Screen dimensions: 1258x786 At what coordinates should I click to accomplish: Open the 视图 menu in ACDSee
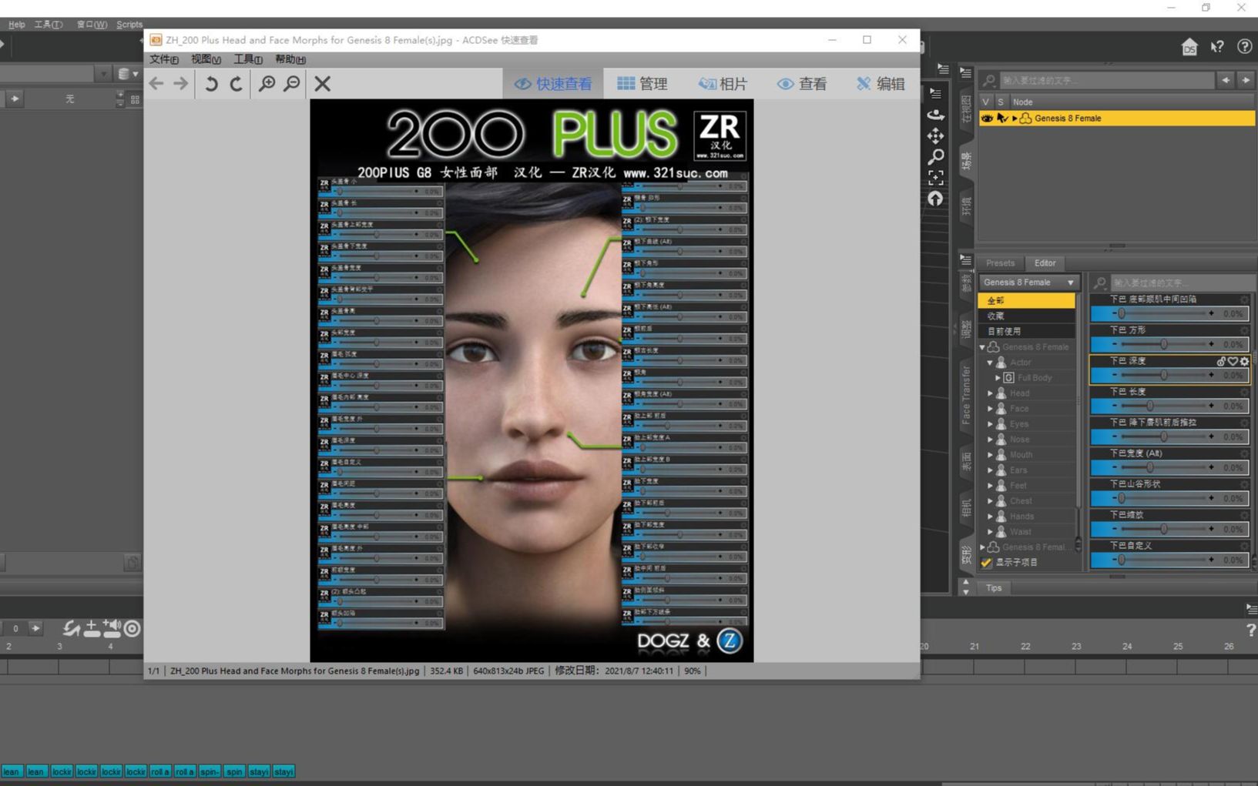click(206, 59)
